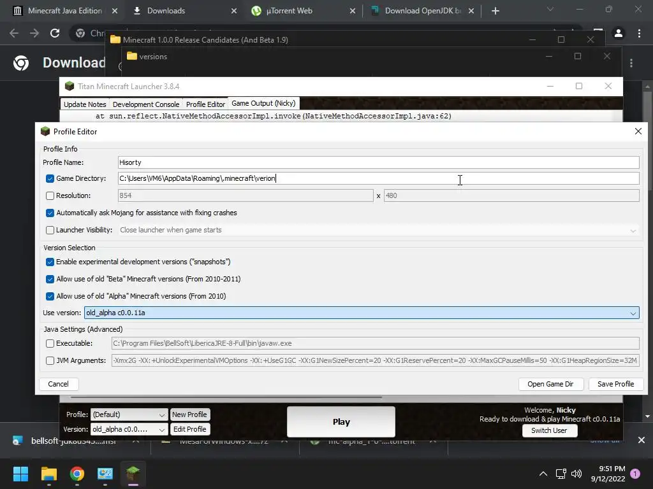Click the browser Back arrow
Viewport: 653px width, 489px height.
click(x=14, y=33)
